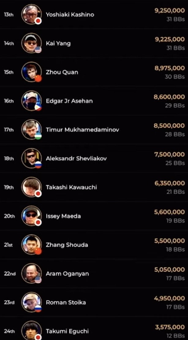Select the name Timur Mukhamedaminov

[x=82, y=130]
